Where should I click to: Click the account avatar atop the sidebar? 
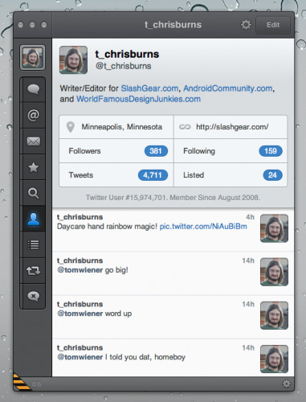point(32,57)
